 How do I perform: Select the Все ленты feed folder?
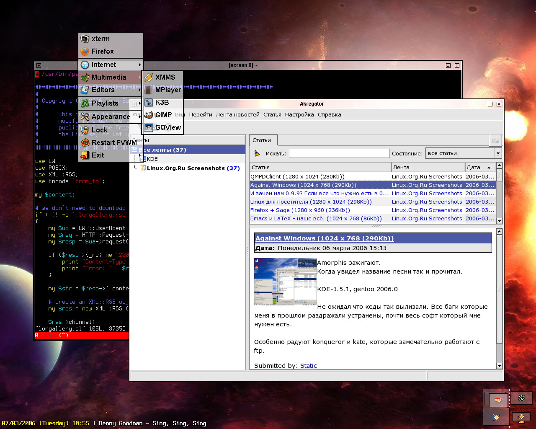[x=188, y=150]
